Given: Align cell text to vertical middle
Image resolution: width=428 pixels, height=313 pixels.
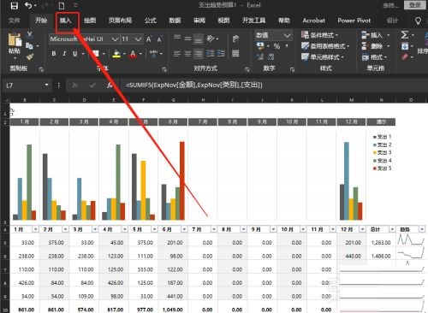Looking at the screenshot, I should pyautogui.click(x=187, y=38).
